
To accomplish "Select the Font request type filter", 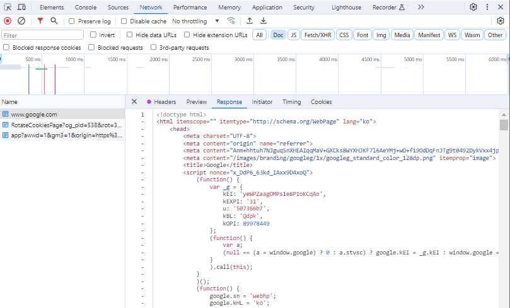I will [x=362, y=35].
